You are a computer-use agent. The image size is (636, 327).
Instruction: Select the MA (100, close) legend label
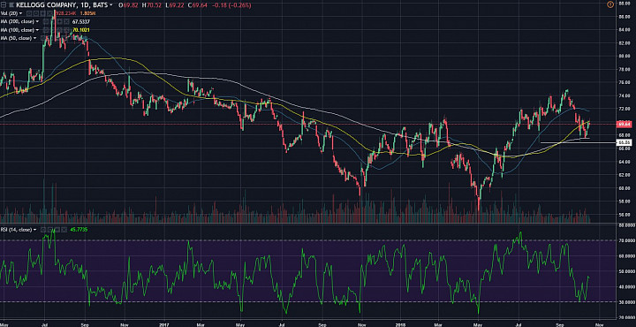(x=18, y=30)
